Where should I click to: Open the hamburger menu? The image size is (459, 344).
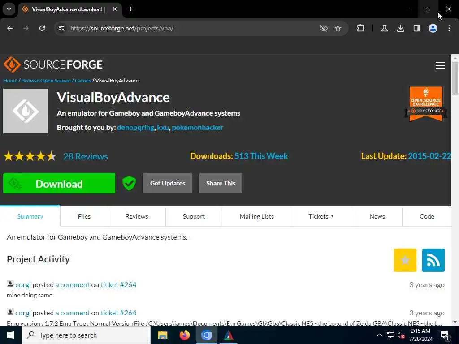click(x=440, y=65)
